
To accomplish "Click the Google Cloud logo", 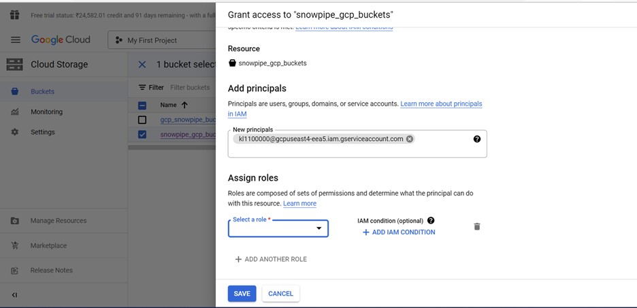I will coord(61,40).
